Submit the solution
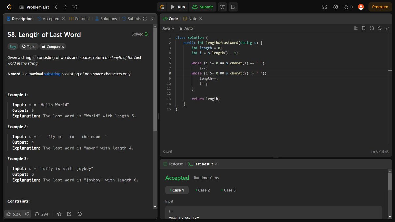395x222 pixels. point(202,7)
